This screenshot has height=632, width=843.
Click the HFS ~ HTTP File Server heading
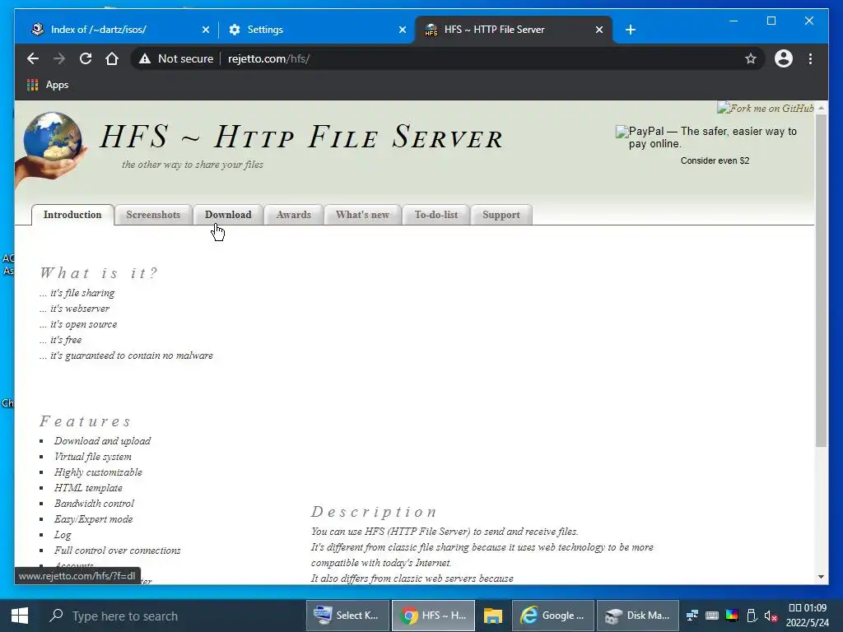[x=301, y=136]
